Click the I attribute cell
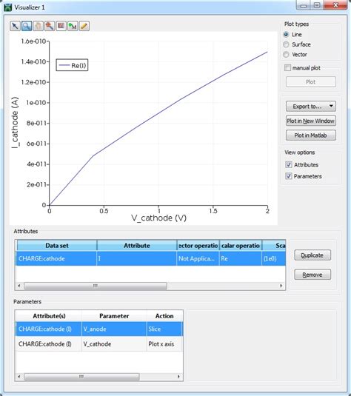Viewport: 351px width, 396px height. (137, 258)
